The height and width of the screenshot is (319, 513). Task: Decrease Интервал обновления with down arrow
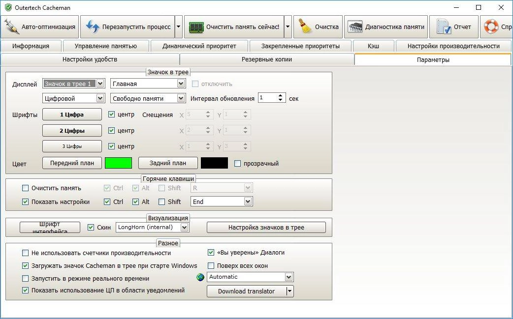pyautogui.click(x=281, y=100)
